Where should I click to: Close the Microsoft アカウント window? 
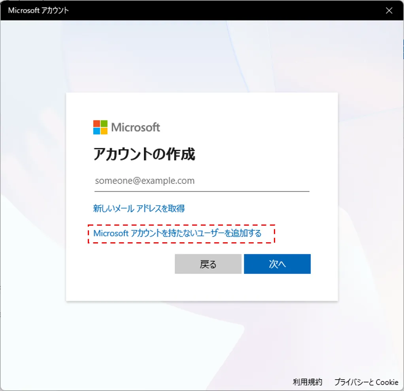pos(389,11)
